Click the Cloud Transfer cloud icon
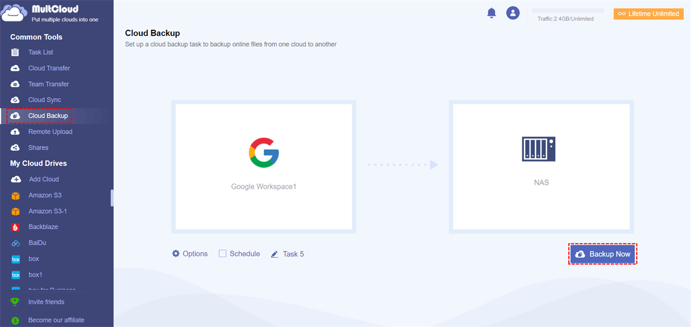This screenshot has width=691, height=327. [x=16, y=68]
